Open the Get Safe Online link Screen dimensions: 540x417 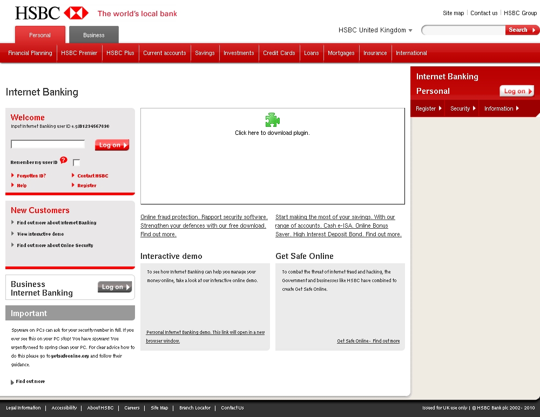coord(368,341)
